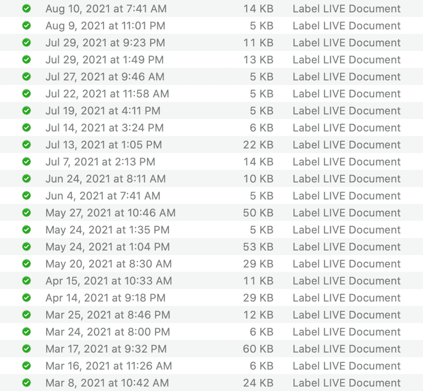The image size is (423, 391).
Task: Click the green checkmark beside May 20, 2021
Action: click(x=27, y=263)
